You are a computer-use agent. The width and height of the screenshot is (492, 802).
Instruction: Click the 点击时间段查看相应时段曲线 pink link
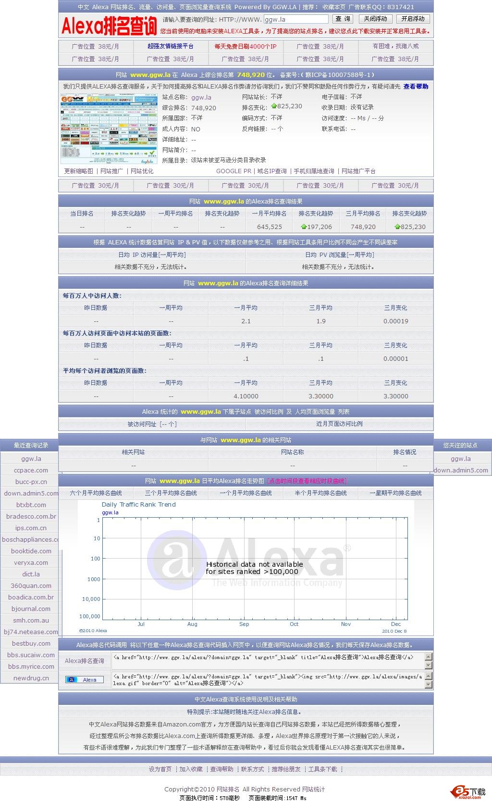click(x=307, y=481)
